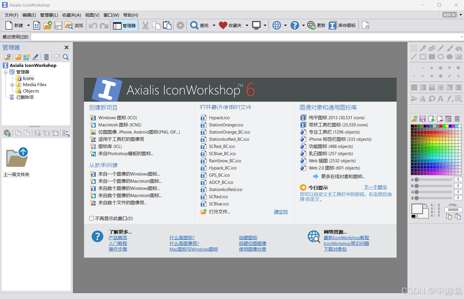Click the Update (更新) globe icon
Viewport: 464px width, 299px height.
(311, 26)
